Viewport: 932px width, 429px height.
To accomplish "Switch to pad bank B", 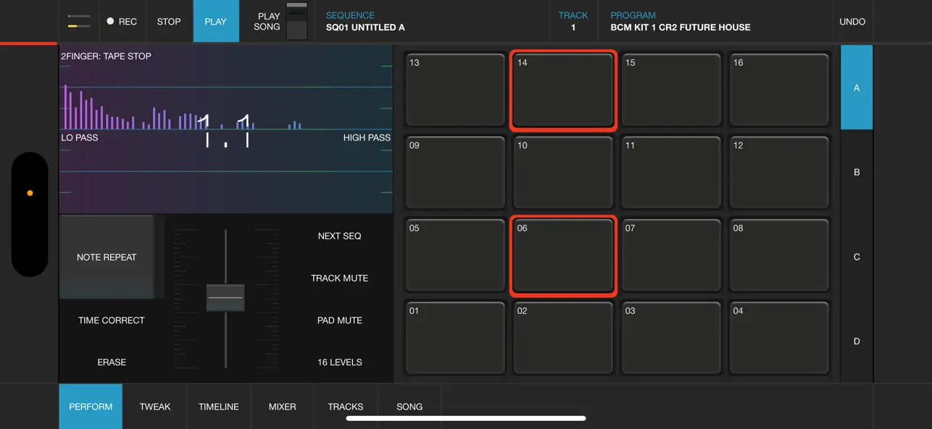I will (x=857, y=172).
